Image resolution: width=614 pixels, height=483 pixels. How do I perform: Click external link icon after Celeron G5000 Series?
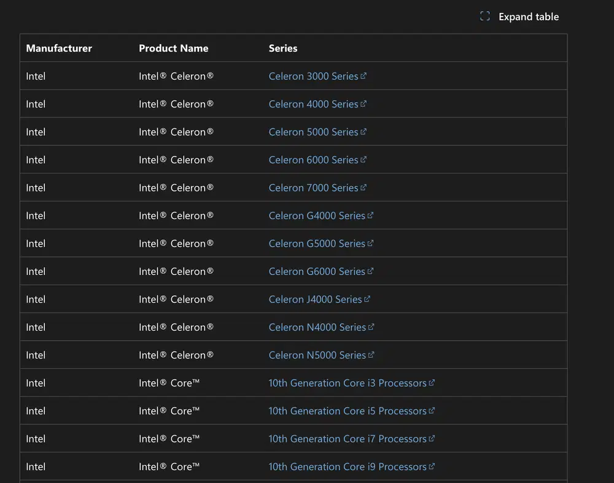pyautogui.click(x=370, y=243)
